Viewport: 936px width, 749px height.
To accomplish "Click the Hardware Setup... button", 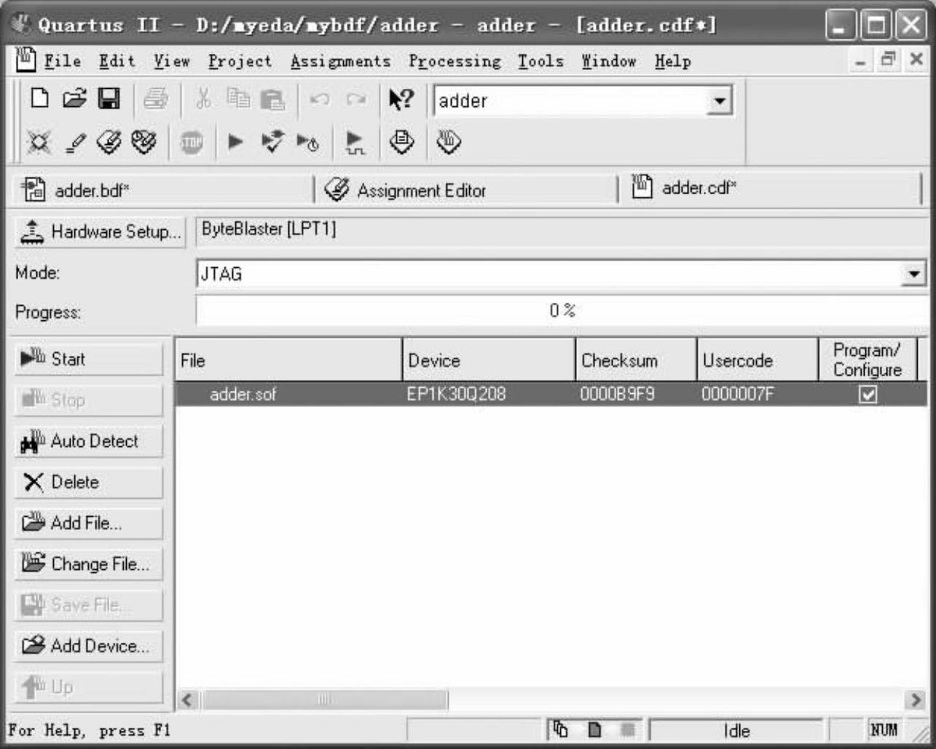I will 101,232.
